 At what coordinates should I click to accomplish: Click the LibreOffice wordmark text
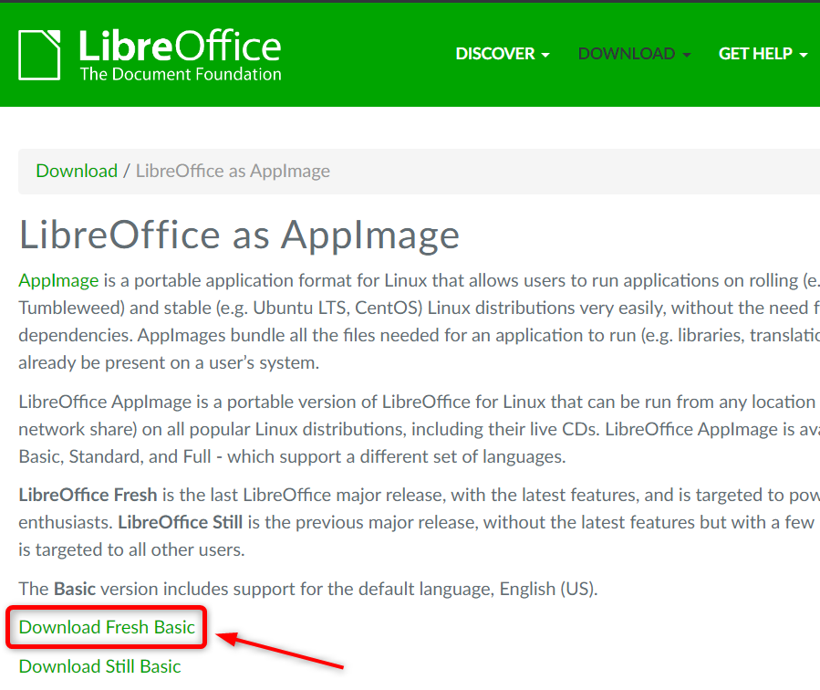tap(180, 44)
